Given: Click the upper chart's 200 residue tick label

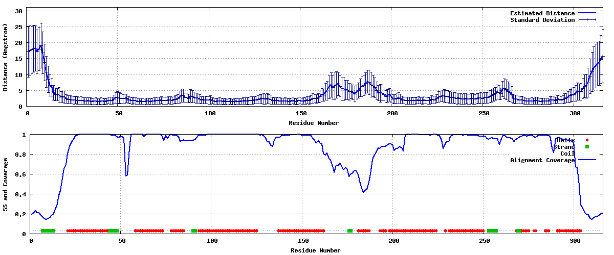Looking at the screenshot, I should point(392,113).
